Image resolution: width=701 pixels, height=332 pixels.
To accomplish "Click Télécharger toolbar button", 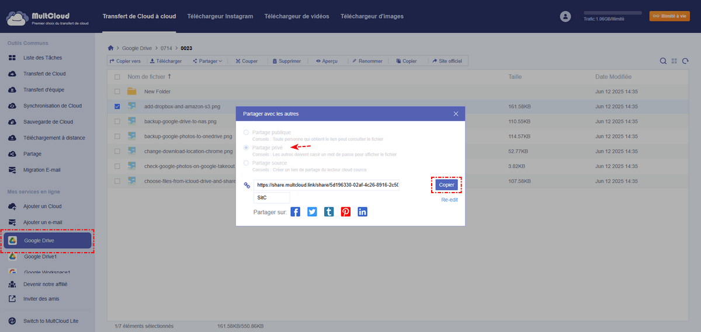I will point(166,61).
